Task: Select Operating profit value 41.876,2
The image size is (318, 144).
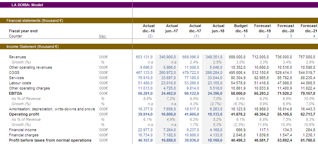Action: coord(238,114)
